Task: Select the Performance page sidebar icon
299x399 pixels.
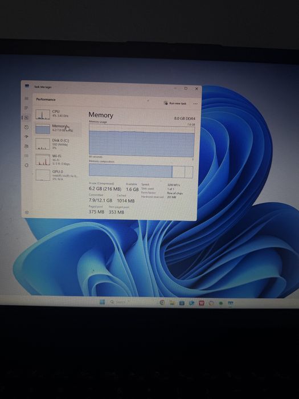Action: (26, 117)
